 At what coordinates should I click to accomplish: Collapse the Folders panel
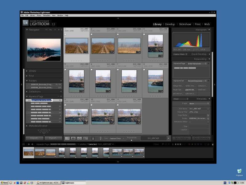pos(27,81)
